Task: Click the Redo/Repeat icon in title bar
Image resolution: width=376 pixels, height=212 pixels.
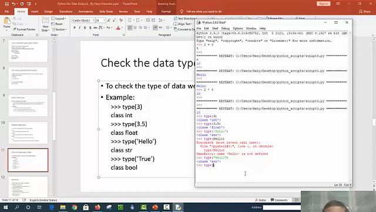Action: tap(22, 4)
